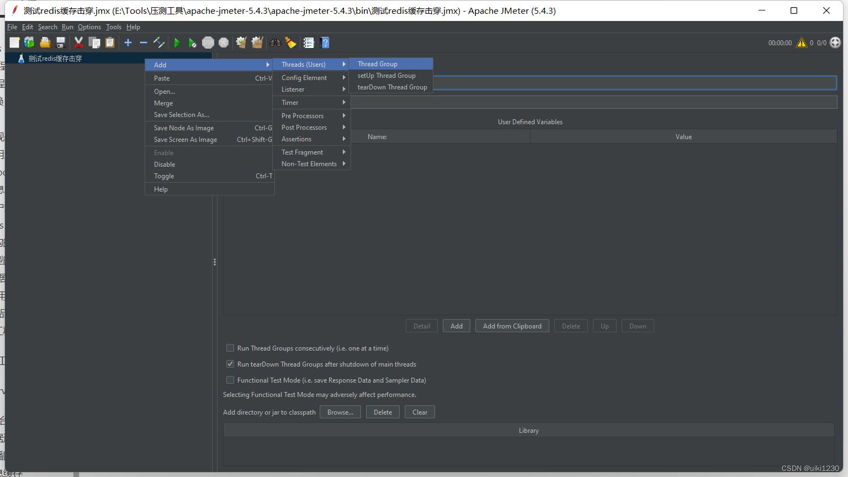Choose Open... in the context menu
Screen dimensions: 848x477
(x=210, y=92)
